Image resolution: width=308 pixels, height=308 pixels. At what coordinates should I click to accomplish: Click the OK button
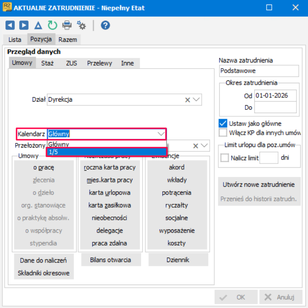(x=236, y=297)
